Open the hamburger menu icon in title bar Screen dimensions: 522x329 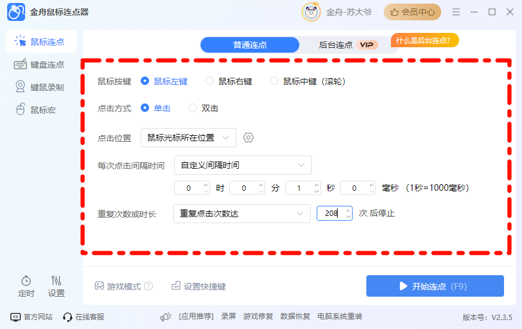[456, 13]
